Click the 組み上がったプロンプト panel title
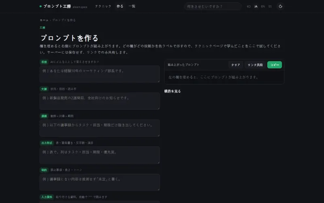Viewport: 324px width, 203px height. (x=183, y=65)
